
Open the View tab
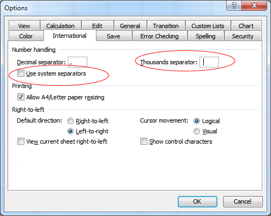point(24,26)
